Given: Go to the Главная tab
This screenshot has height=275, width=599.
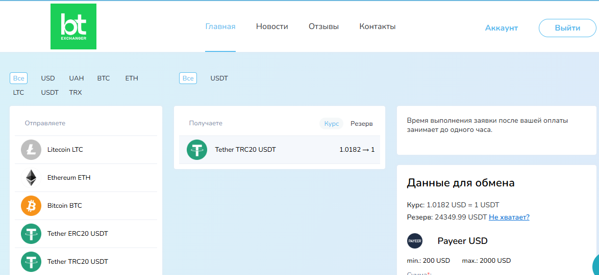Looking at the screenshot, I should click(220, 26).
